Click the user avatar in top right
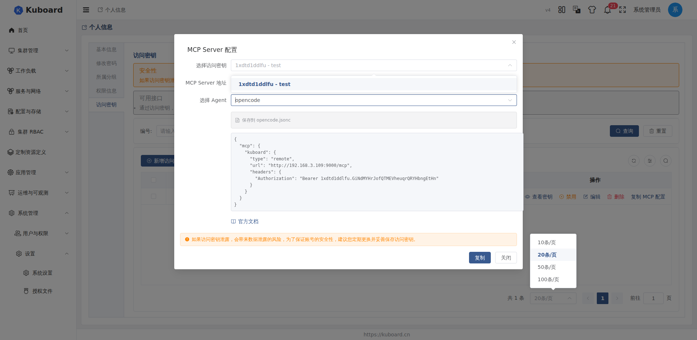The width and height of the screenshot is (697, 340). pyautogui.click(x=675, y=10)
